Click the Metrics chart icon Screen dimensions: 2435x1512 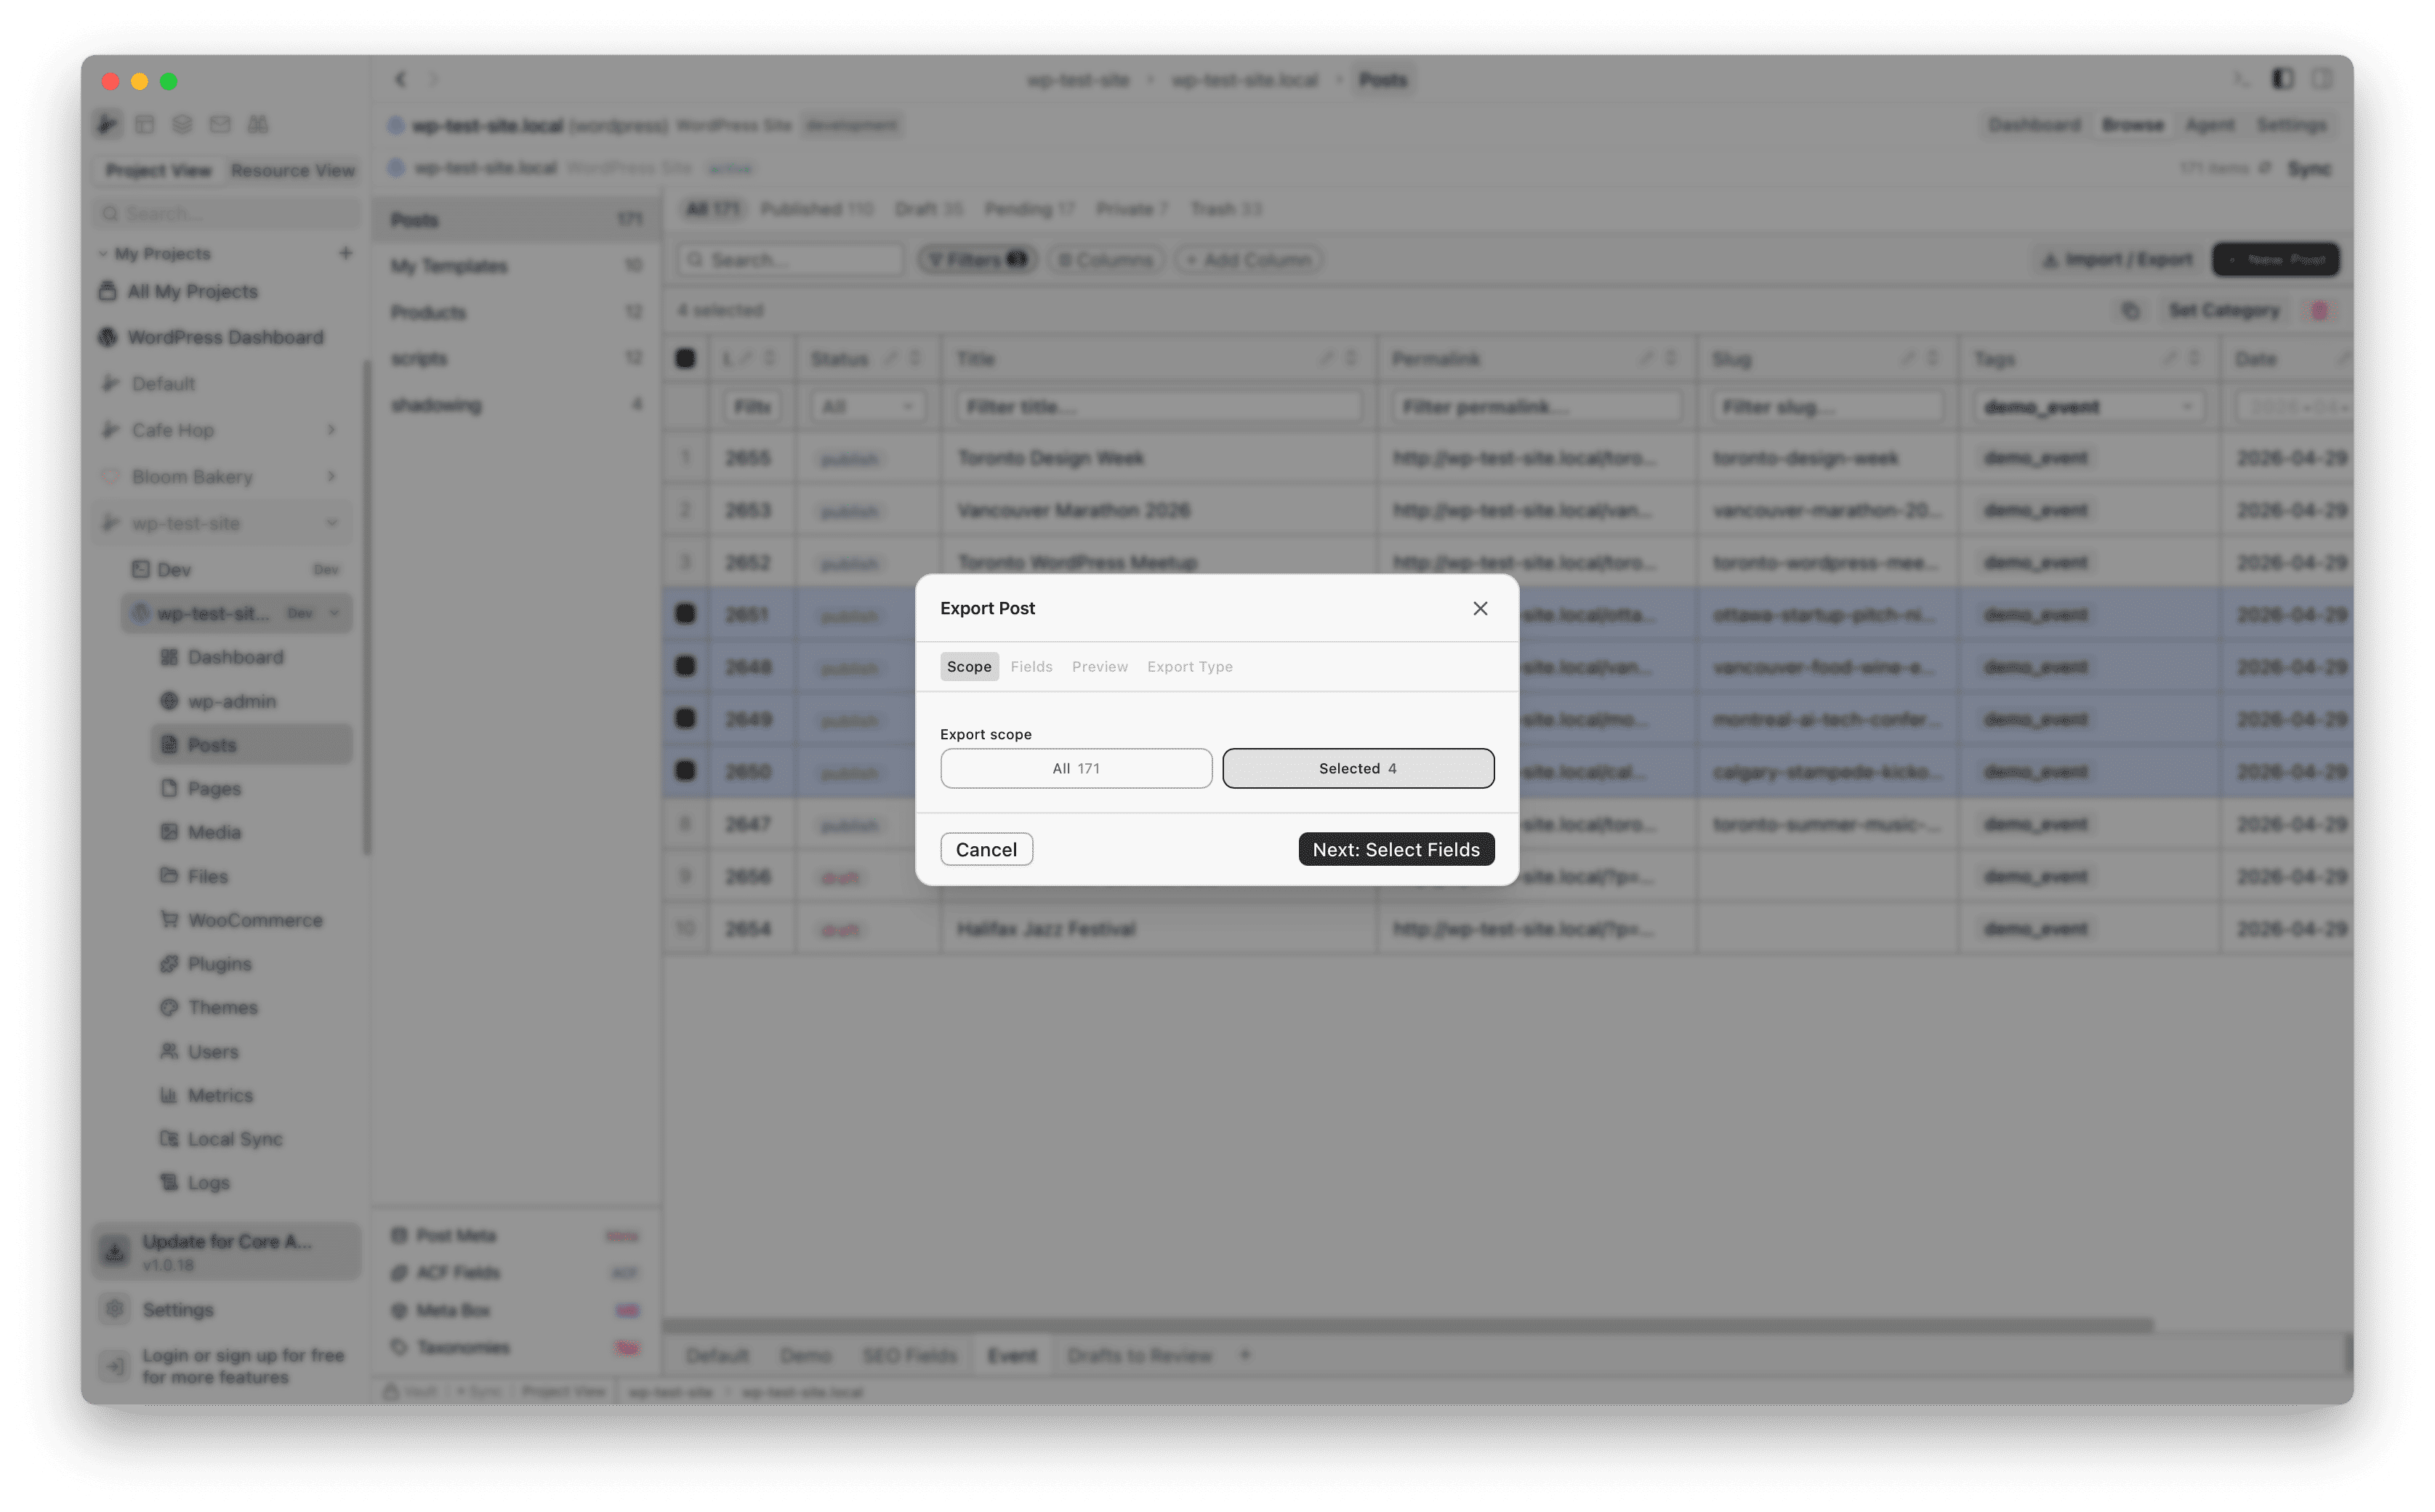coord(169,1095)
